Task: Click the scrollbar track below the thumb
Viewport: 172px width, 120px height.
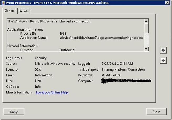Action: (146, 40)
